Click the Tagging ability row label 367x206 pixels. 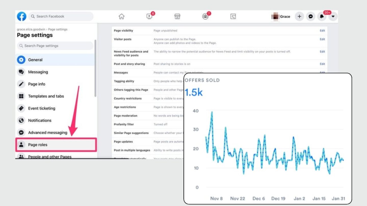pyautogui.click(x=124, y=81)
